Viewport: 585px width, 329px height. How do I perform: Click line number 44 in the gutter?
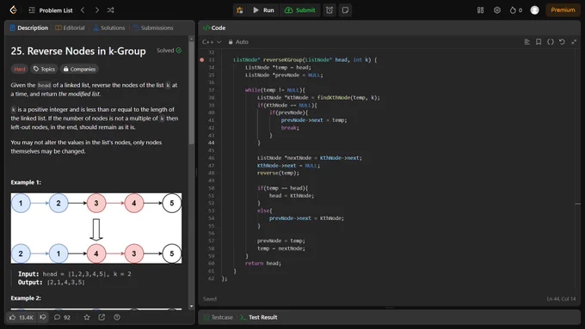pos(211,143)
